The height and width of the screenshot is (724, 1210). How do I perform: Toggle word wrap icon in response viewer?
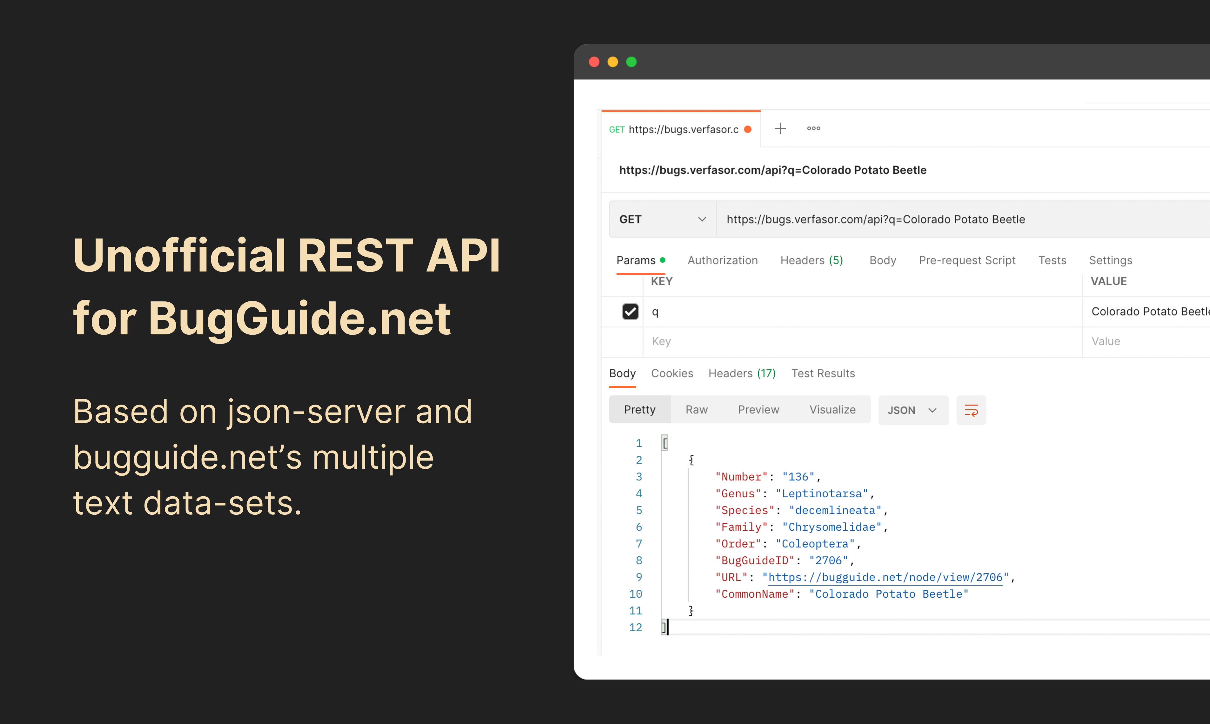tap(971, 410)
